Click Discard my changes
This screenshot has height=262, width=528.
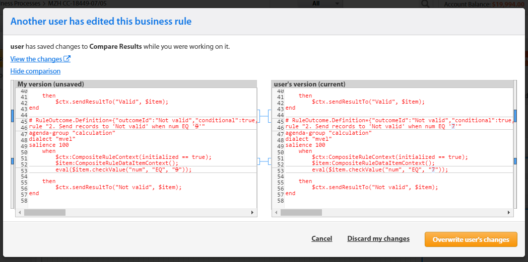tap(378, 238)
